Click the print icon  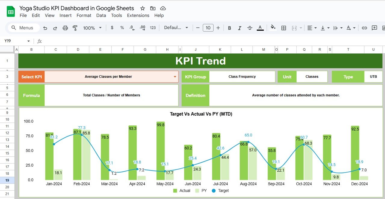click(65, 28)
